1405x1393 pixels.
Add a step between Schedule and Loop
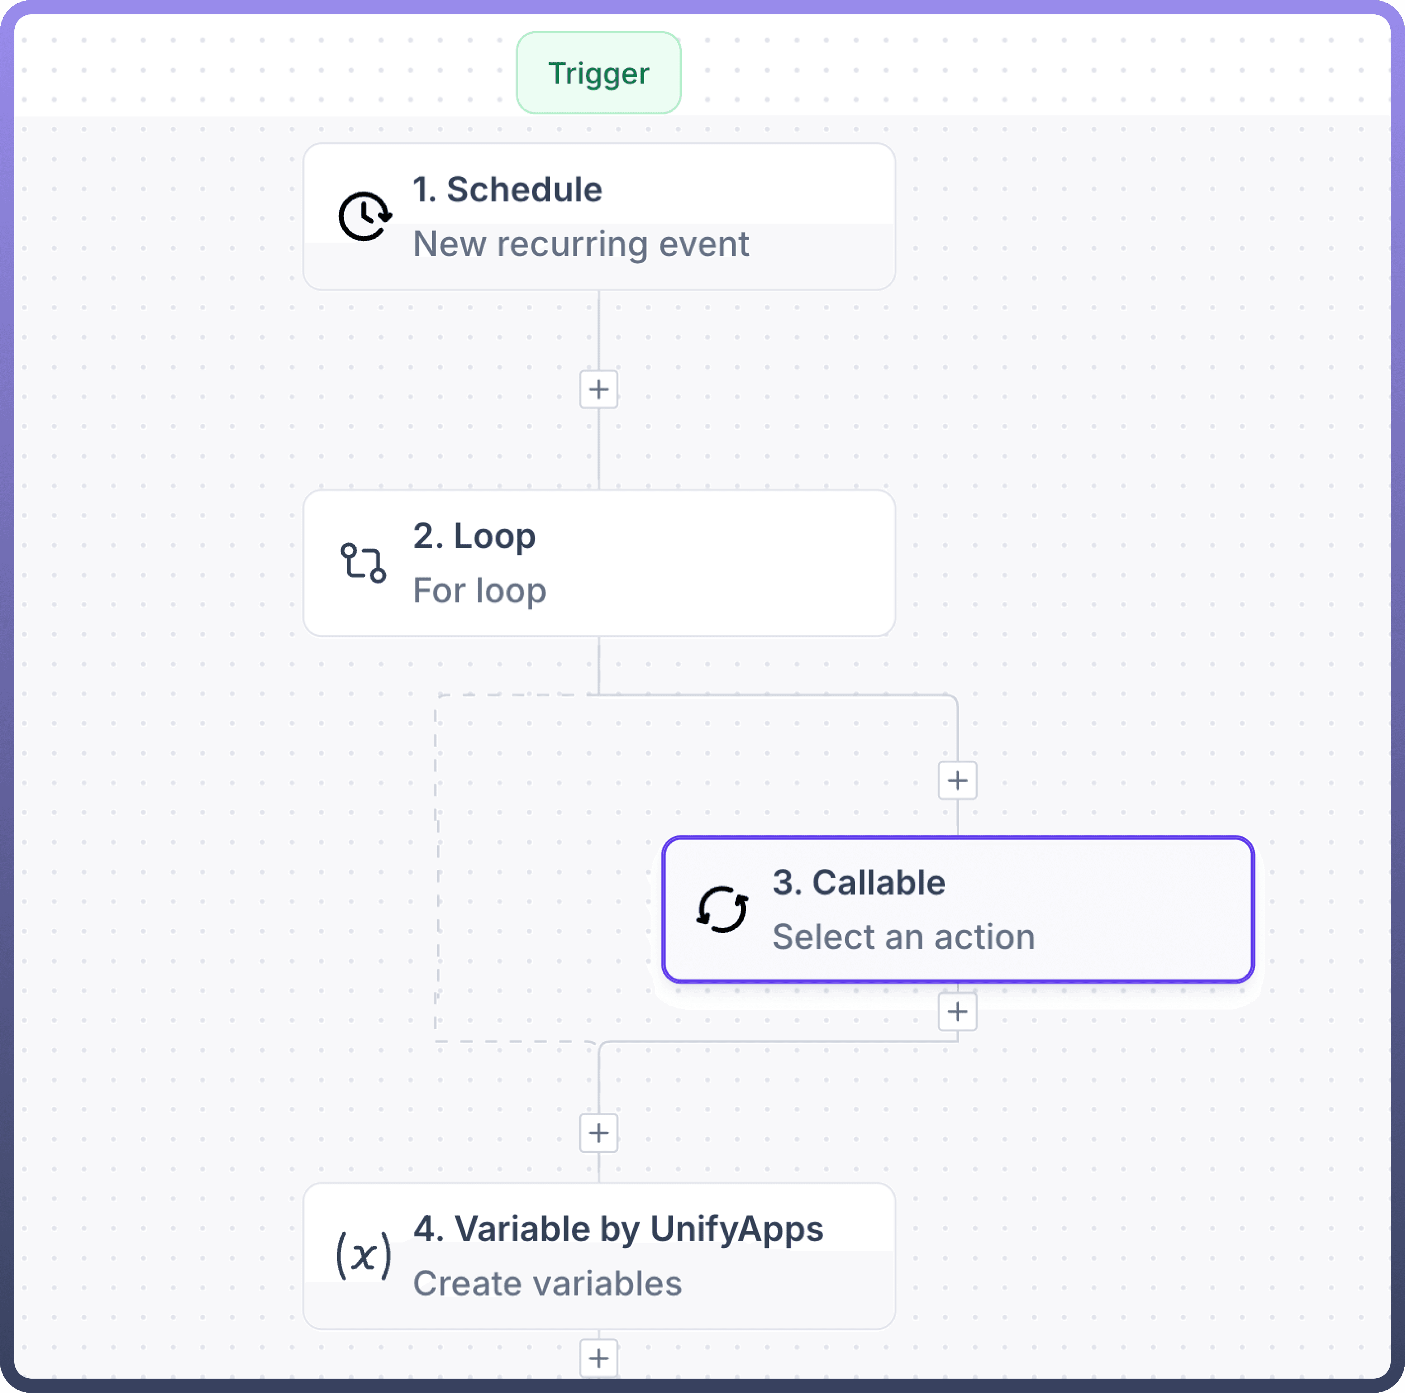599,390
